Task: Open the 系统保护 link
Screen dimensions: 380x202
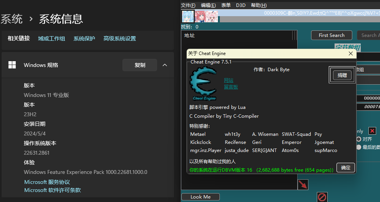Action: coord(84,38)
